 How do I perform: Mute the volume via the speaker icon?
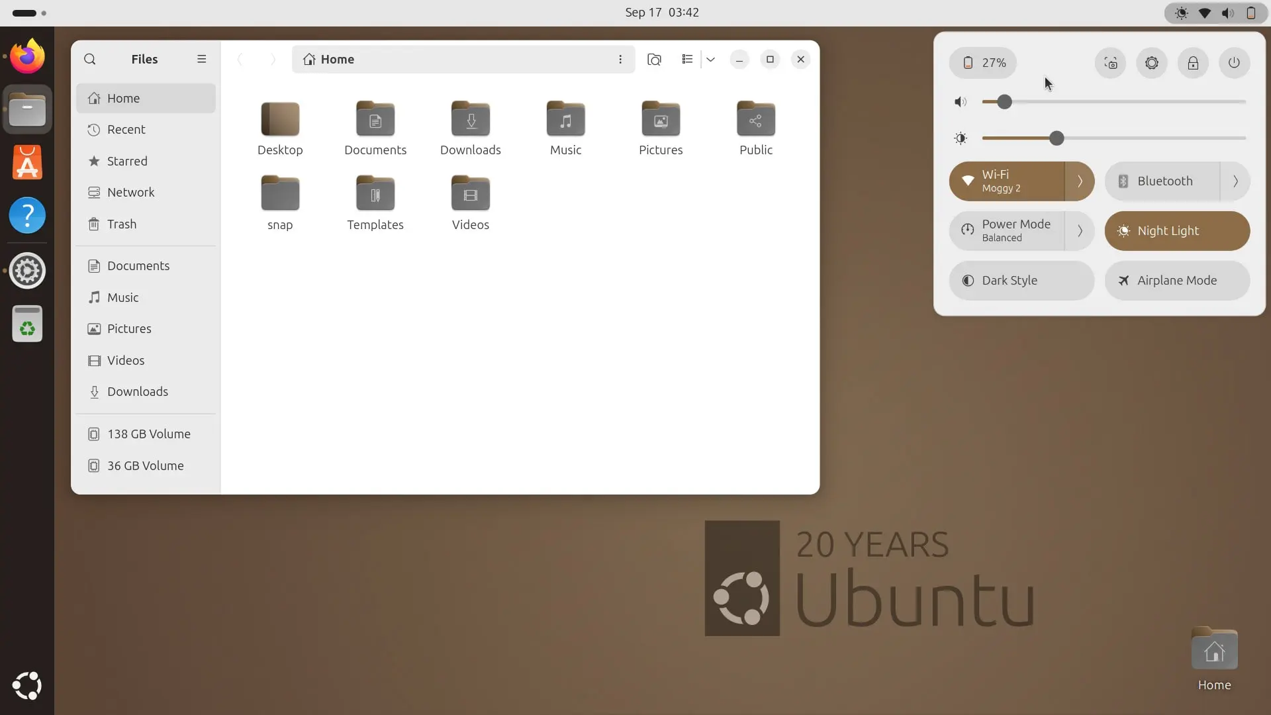point(961,102)
